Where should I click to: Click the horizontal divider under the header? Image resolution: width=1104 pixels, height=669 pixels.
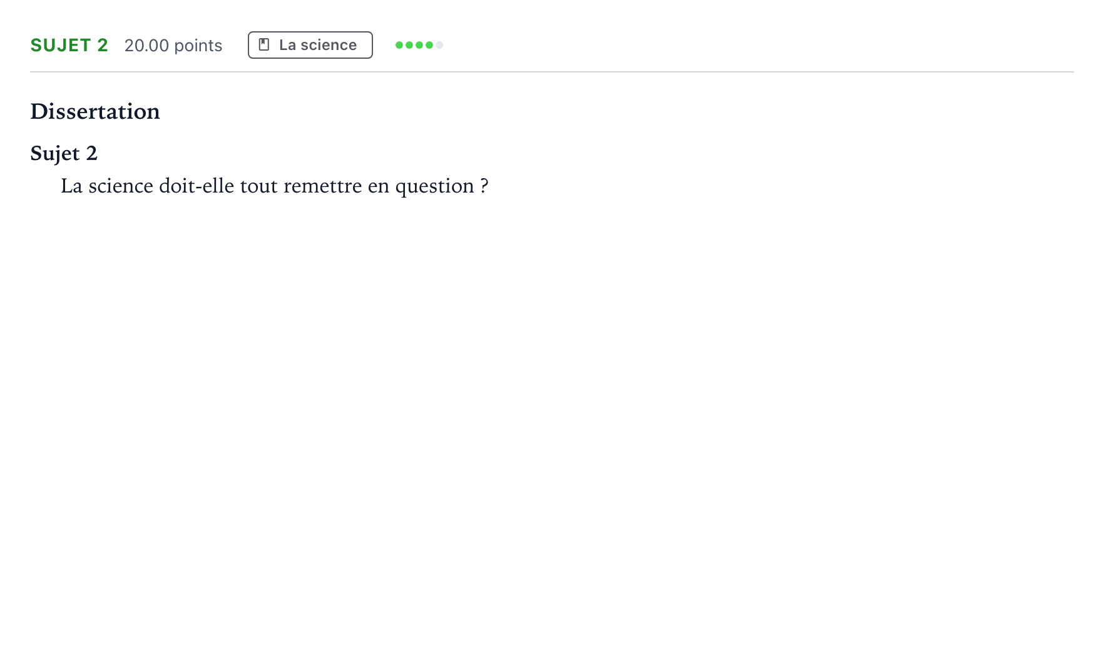pyautogui.click(x=552, y=72)
